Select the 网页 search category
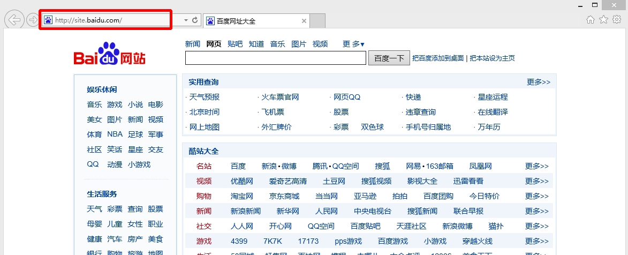The height and width of the screenshot is (255, 628). pos(214,44)
